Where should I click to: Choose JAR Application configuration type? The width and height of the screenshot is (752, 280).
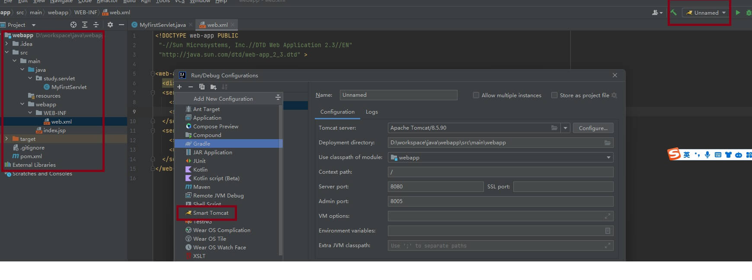pos(212,152)
